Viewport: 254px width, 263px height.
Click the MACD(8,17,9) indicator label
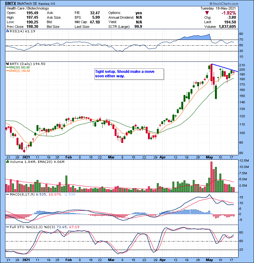pyautogui.click(x=22, y=194)
